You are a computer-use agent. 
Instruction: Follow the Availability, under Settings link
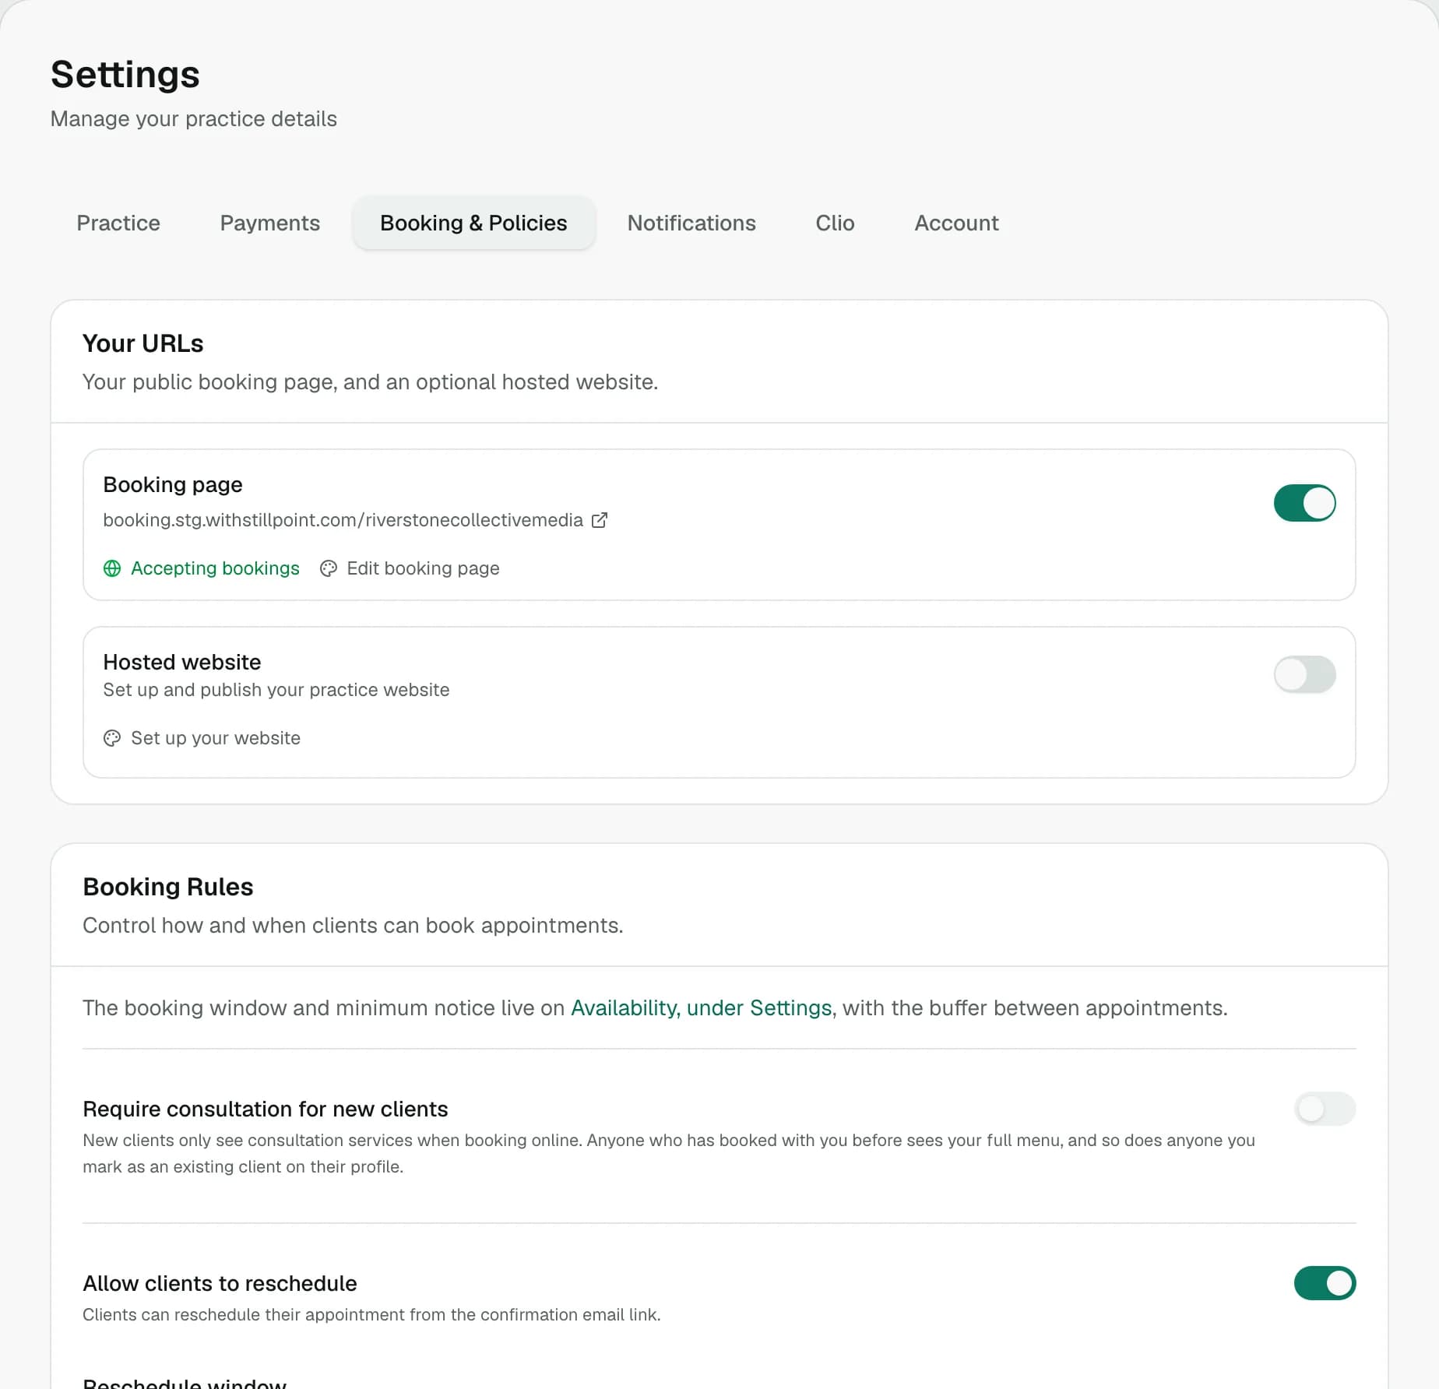[702, 1007]
